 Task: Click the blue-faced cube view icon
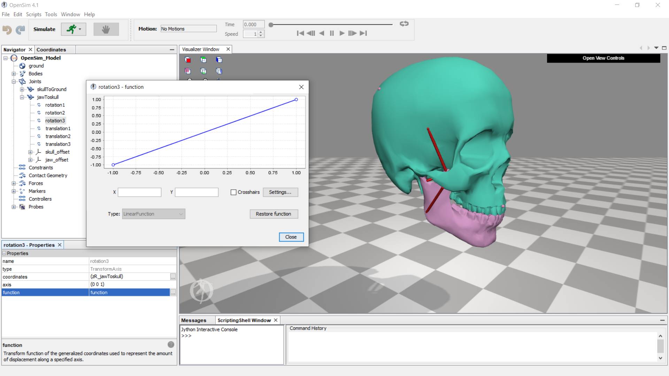pyautogui.click(x=219, y=60)
